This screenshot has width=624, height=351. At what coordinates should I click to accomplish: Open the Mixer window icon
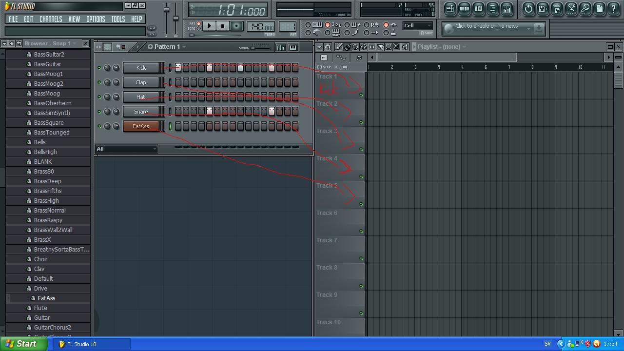(507, 9)
